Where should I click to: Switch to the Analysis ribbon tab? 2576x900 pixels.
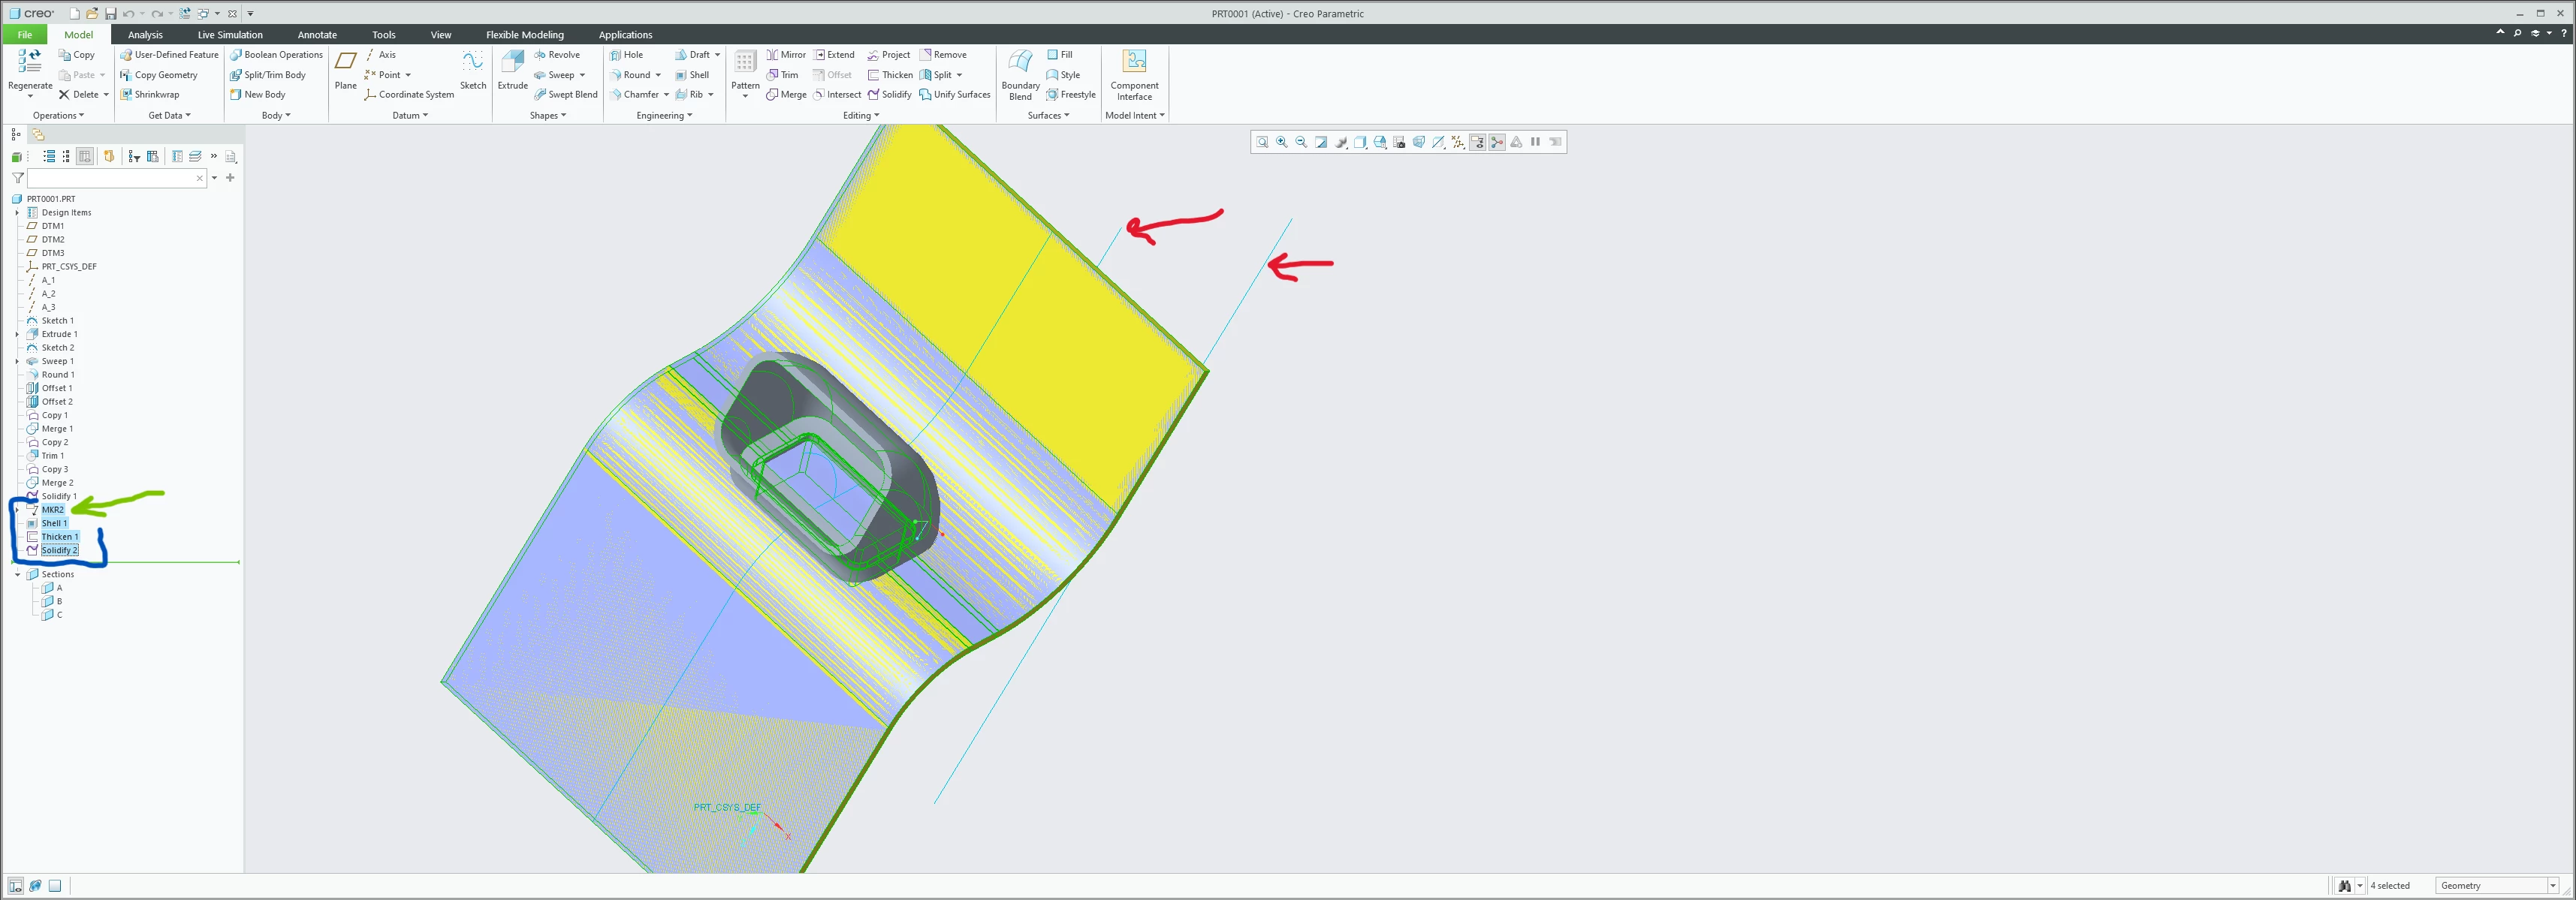[145, 35]
